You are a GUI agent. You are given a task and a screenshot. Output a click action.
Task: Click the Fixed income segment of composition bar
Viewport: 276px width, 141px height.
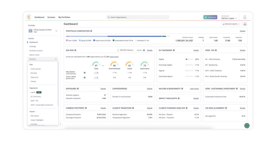coord(134,36)
